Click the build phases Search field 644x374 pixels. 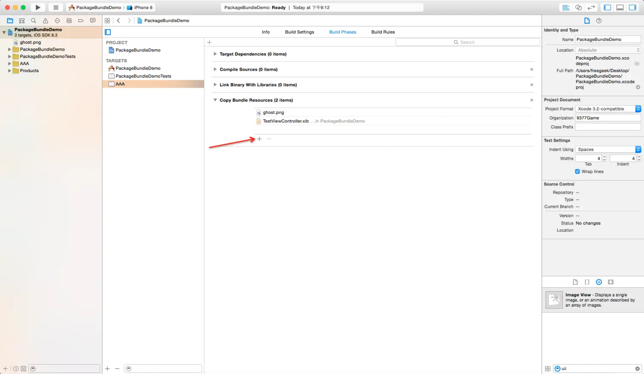tap(468, 42)
